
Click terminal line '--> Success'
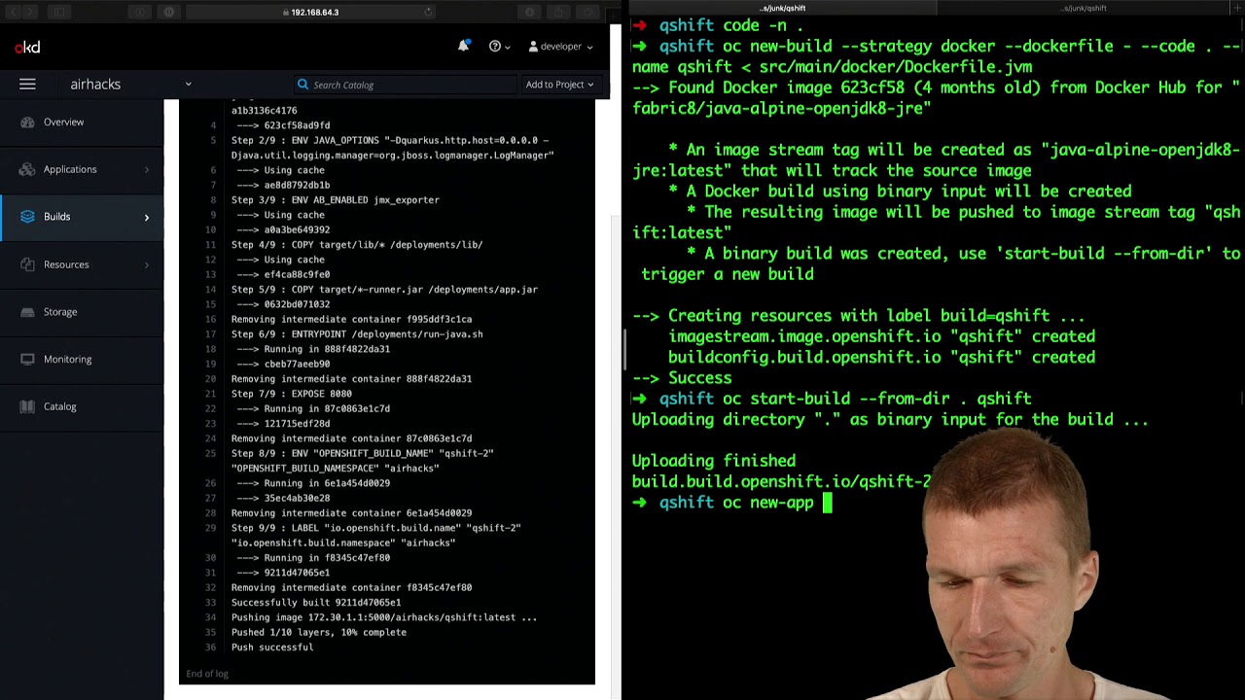pos(682,377)
